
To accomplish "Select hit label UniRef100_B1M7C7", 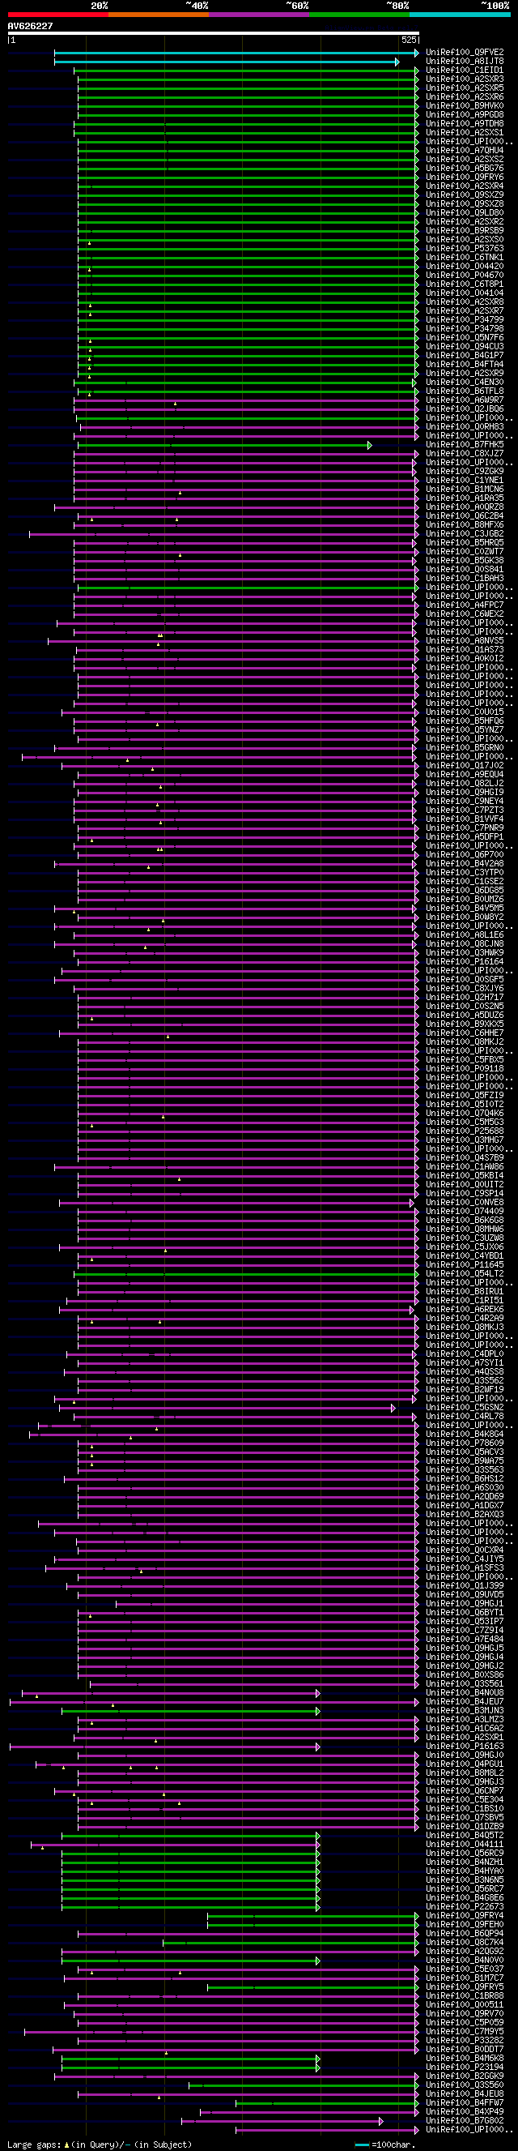I will coord(465,1978).
